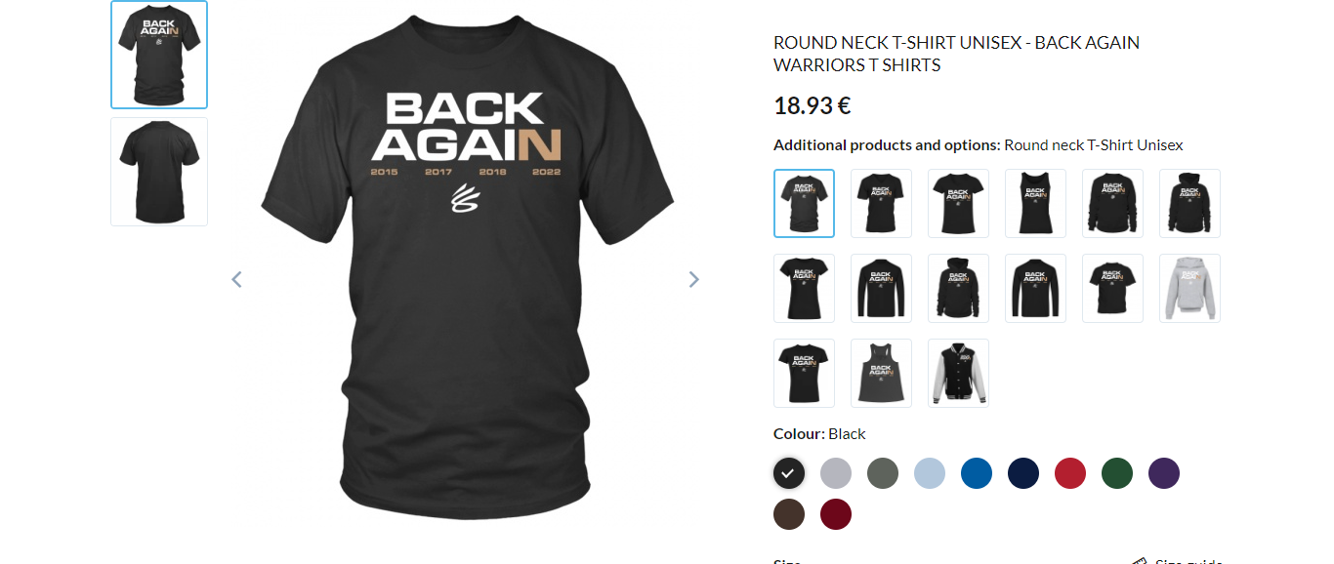This screenshot has width=1334, height=564.
Task: Choose the grey hoodie product option
Action: [x=1189, y=288]
